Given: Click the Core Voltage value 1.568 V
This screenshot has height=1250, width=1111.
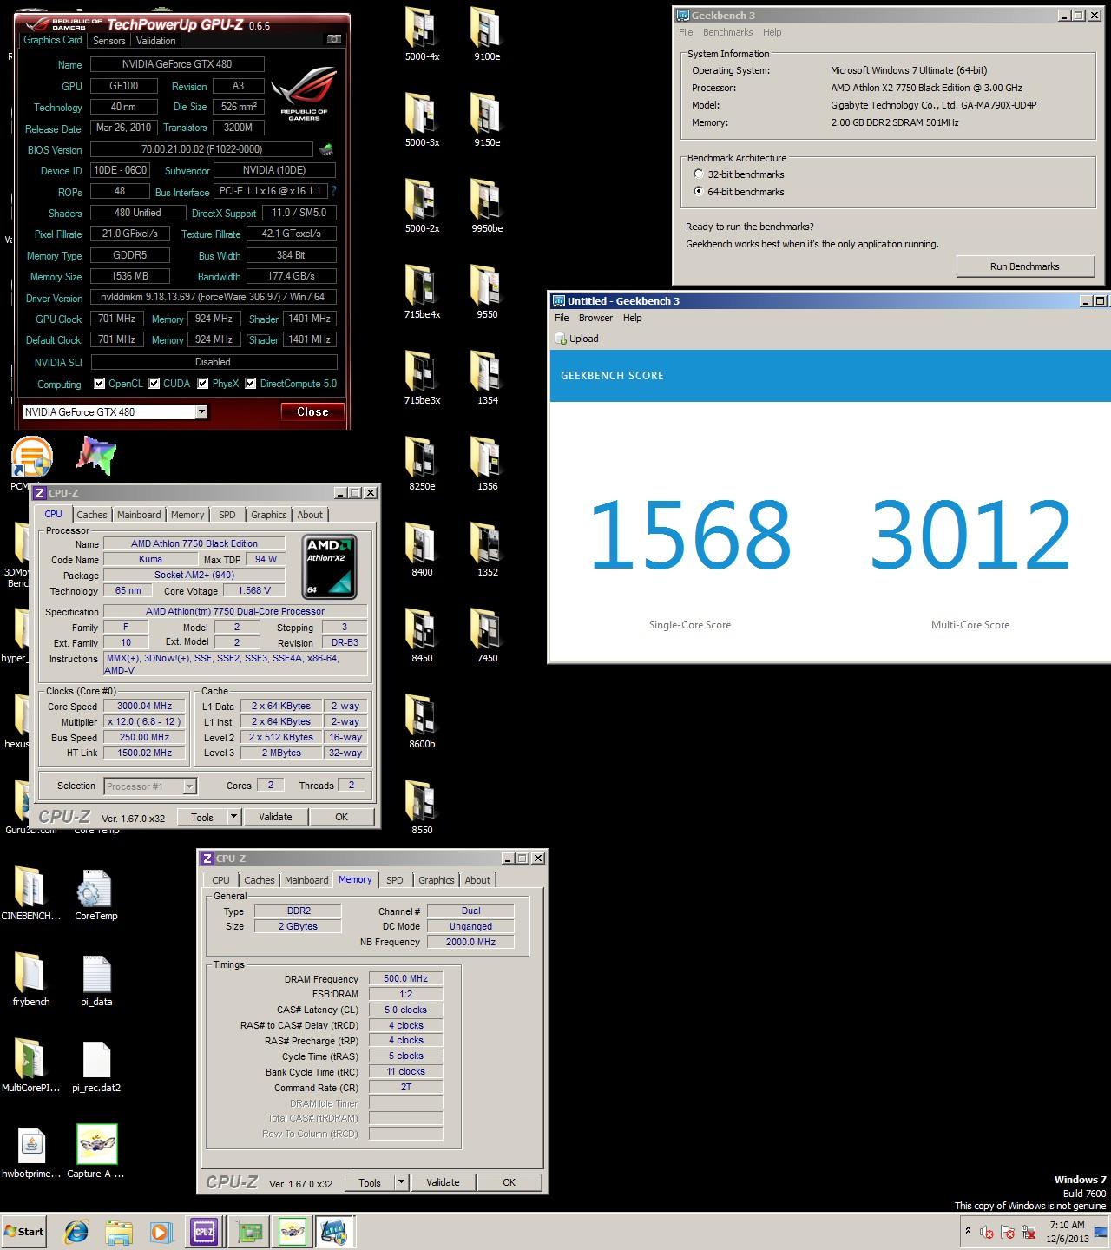Looking at the screenshot, I should tap(254, 590).
